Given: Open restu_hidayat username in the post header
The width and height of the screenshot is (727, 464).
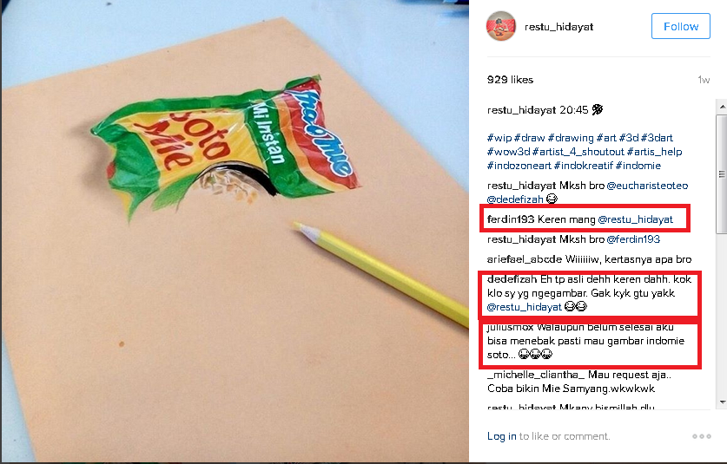Looking at the screenshot, I should pos(558,27).
